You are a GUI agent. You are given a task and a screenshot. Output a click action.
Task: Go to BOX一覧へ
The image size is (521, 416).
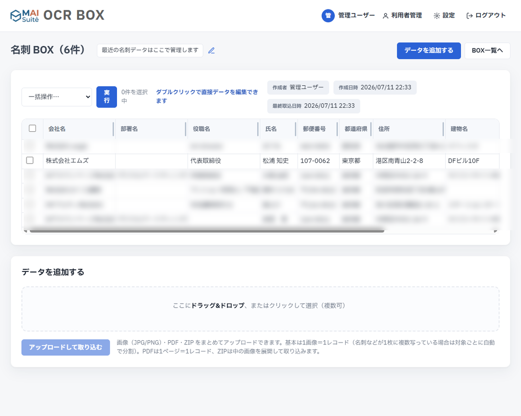pos(487,51)
